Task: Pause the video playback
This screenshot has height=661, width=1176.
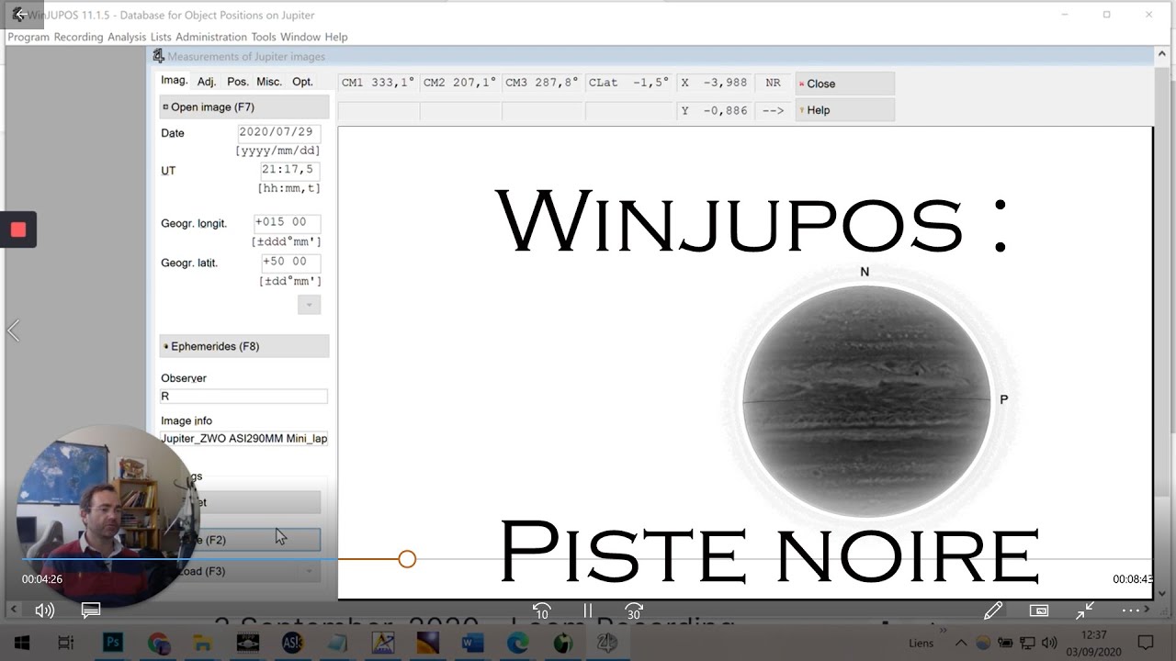Action: coord(588,611)
